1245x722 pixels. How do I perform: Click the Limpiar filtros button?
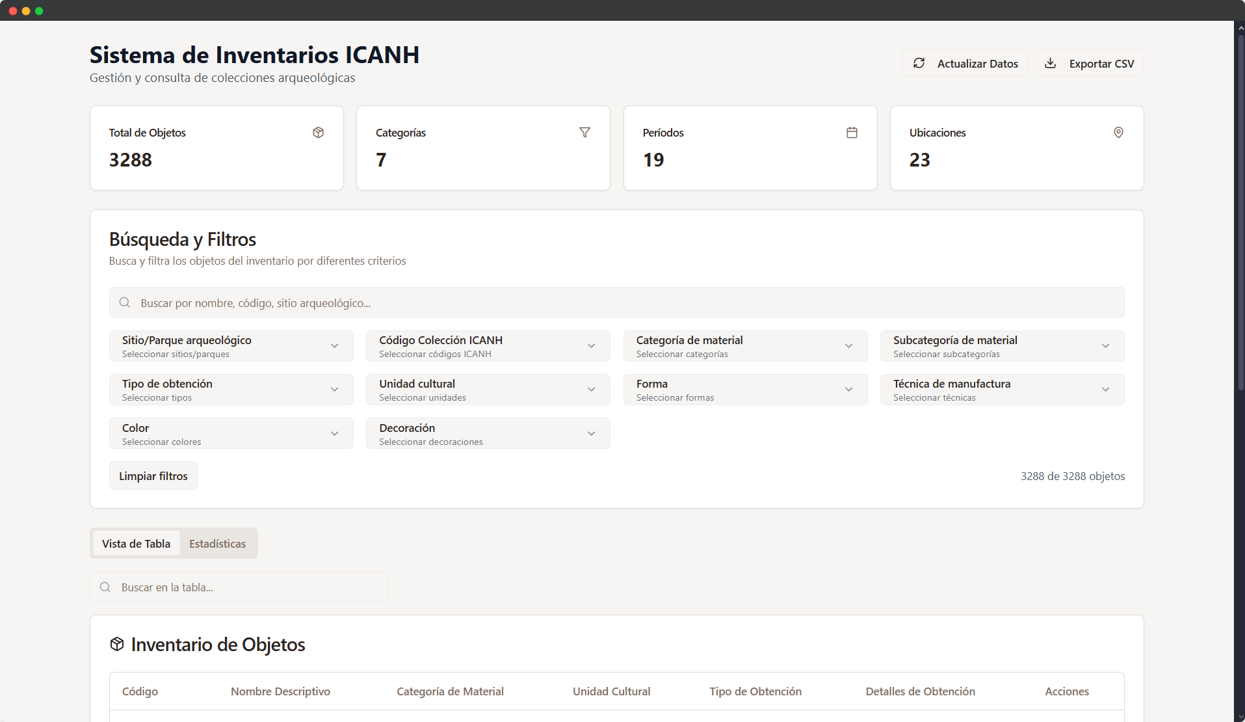tap(153, 475)
